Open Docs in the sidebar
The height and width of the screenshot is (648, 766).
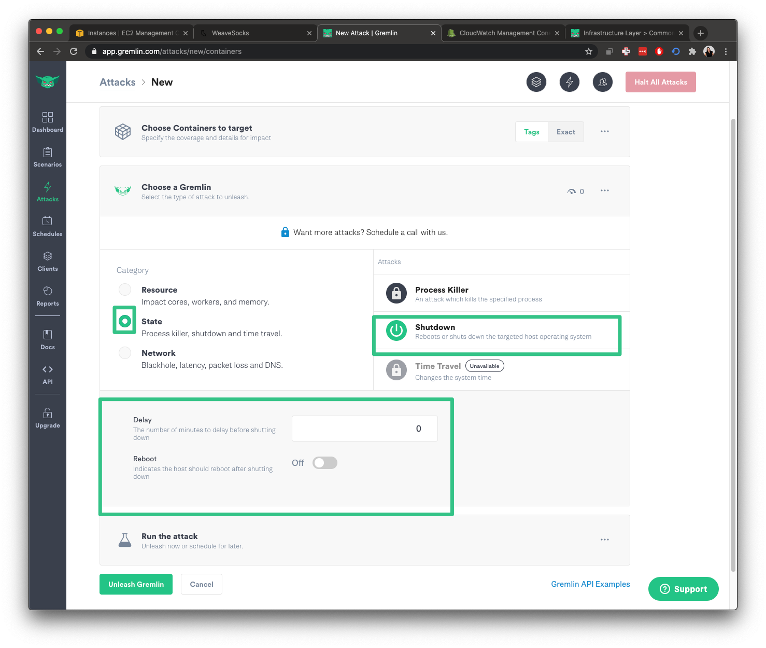pos(48,339)
